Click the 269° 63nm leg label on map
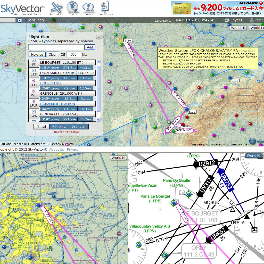The height and width of the screenshot is (264, 264). 183,130
